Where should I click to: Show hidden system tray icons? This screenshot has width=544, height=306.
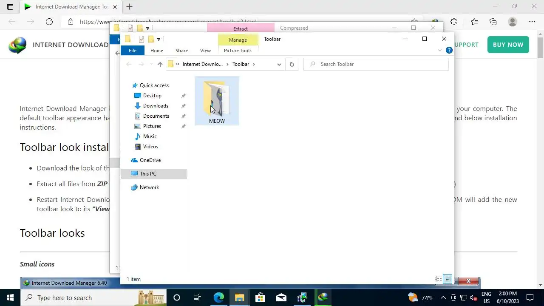coord(443,297)
